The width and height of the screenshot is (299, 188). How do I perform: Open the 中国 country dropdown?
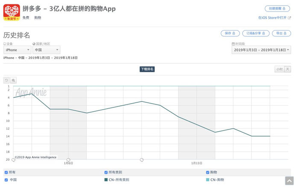(46, 50)
